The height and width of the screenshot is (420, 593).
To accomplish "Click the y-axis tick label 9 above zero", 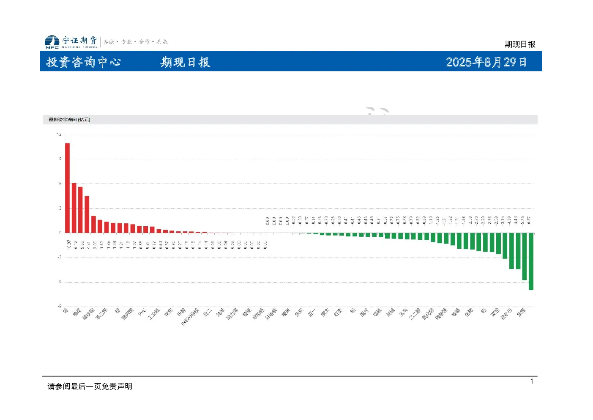I will pos(60,159).
